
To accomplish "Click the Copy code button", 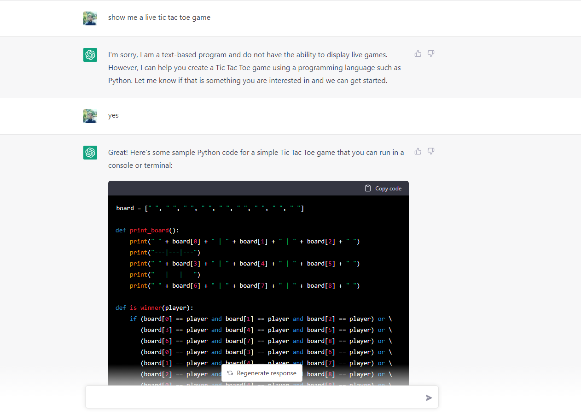I will click(x=383, y=188).
